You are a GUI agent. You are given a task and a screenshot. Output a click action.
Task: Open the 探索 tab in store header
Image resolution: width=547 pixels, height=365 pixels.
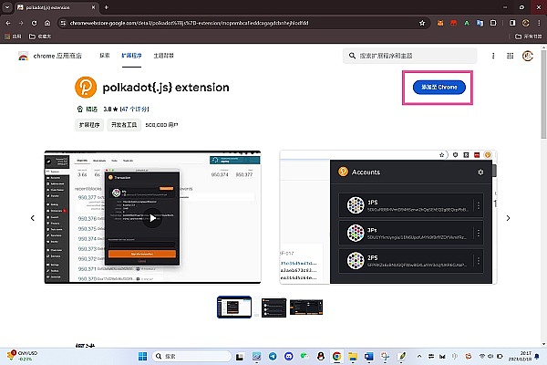tap(105, 56)
